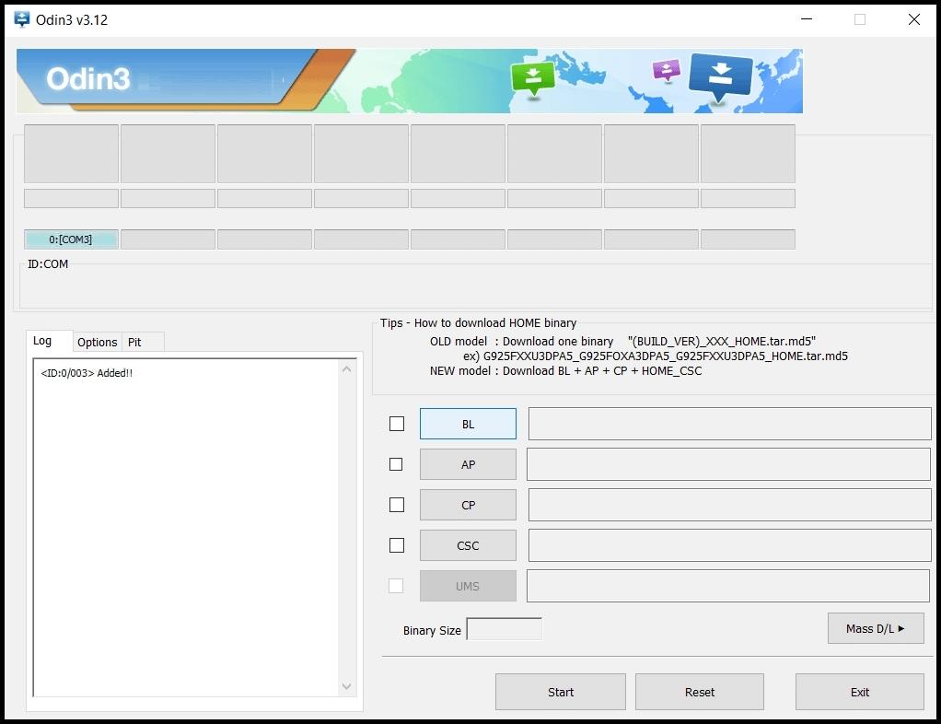Check the CSC checkbox
This screenshot has width=941, height=724.
(397, 545)
